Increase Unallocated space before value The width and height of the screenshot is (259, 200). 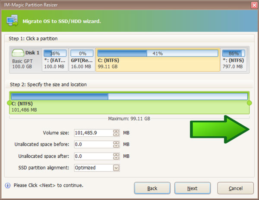tap(116, 143)
